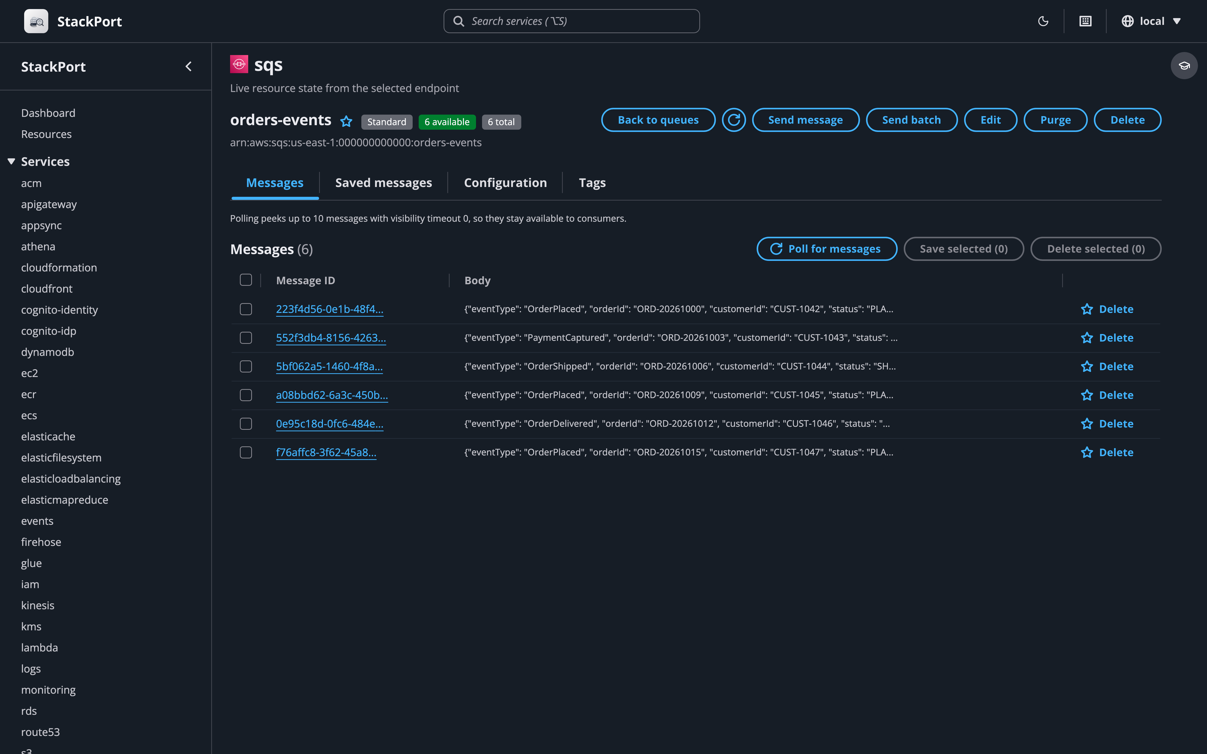The height and width of the screenshot is (754, 1207).
Task: Open dynamodb in the sidebar
Action: pos(47,352)
